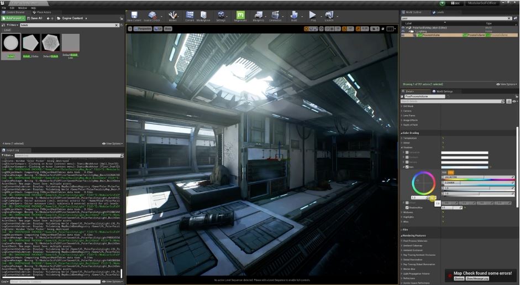Enable the Saturation checkbox under Shadows
Image resolution: width=520 pixels, height=285 pixels.
407,152
